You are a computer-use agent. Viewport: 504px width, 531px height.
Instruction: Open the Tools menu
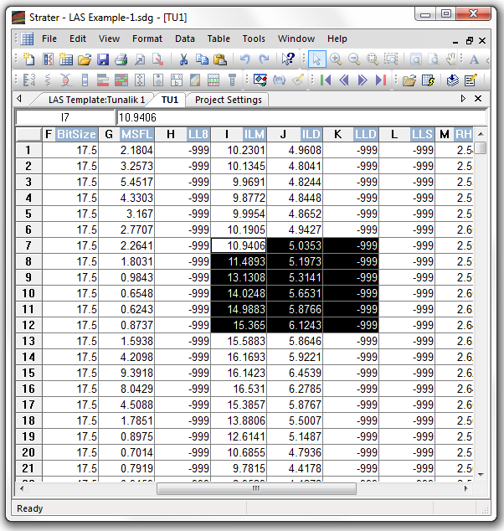(x=254, y=39)
